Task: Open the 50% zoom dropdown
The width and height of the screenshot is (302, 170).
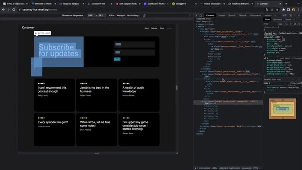Action: (x=111, y=15)
